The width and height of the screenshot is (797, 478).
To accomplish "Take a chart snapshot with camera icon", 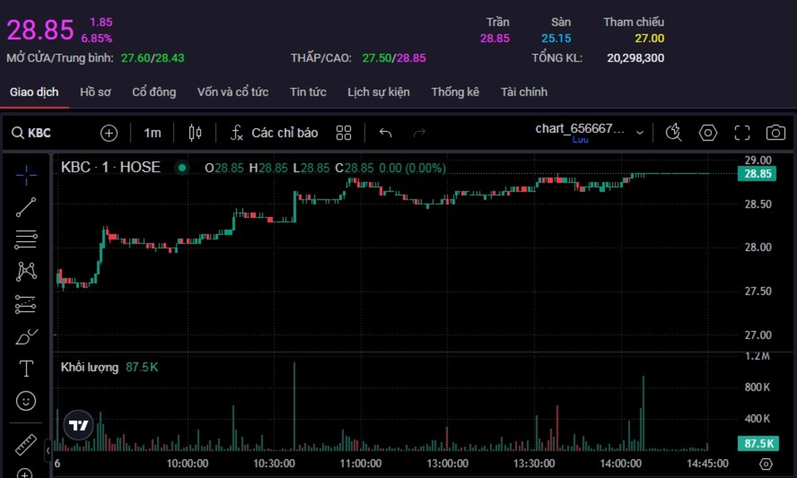I will click(x=775, y=133).
